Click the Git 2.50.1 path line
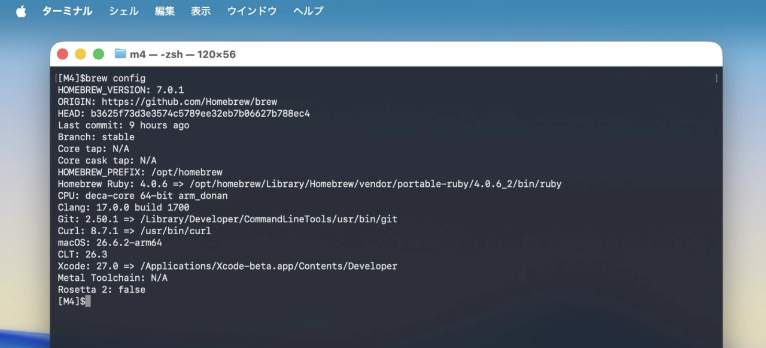The height and width of the screenshot is (348, 766). coord(227,219)
